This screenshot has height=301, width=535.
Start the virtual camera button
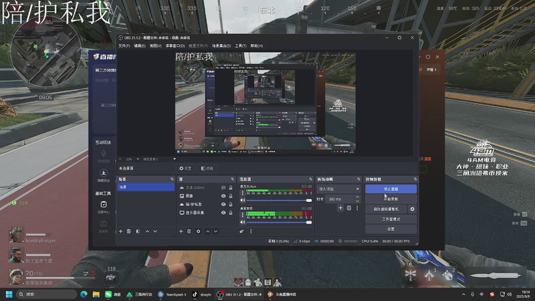386,209
